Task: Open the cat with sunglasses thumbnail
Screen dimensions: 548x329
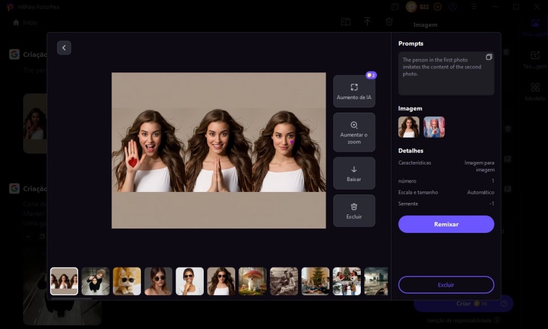Action: 127,281
